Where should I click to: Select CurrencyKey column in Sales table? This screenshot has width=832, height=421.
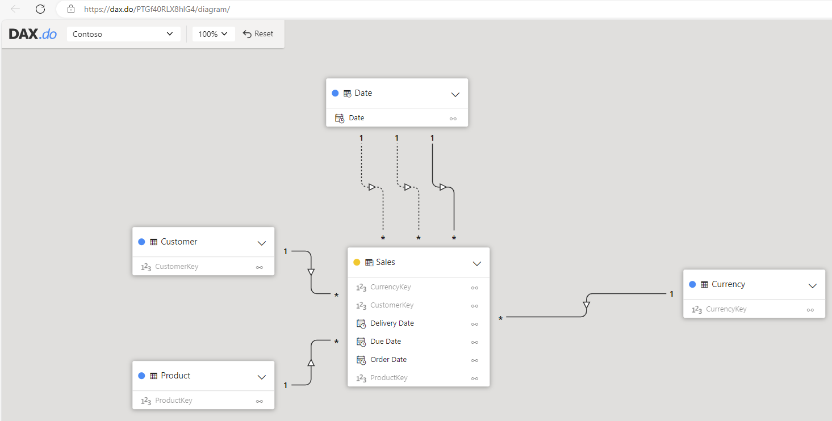(418, 287)
